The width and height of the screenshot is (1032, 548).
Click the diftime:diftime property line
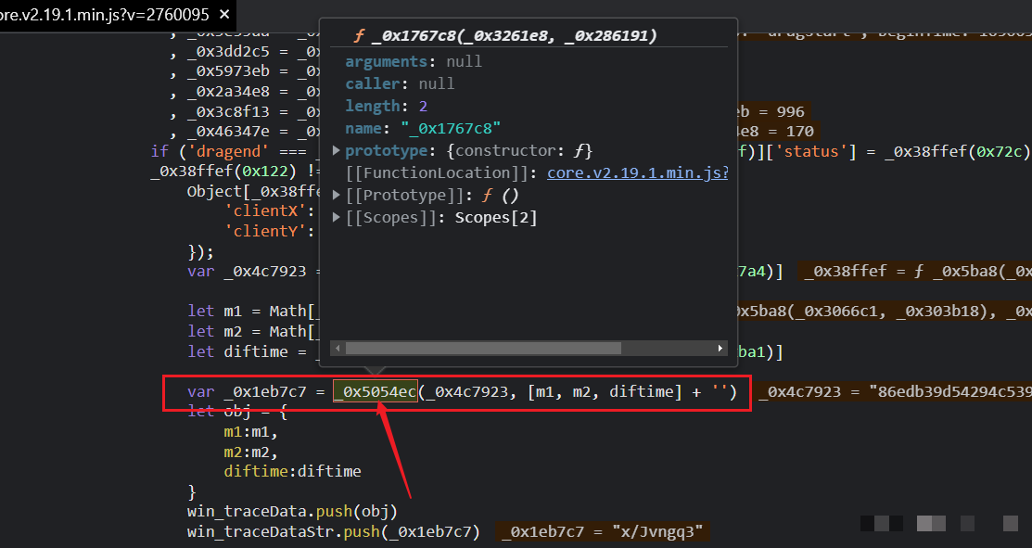tap(292, 471)
